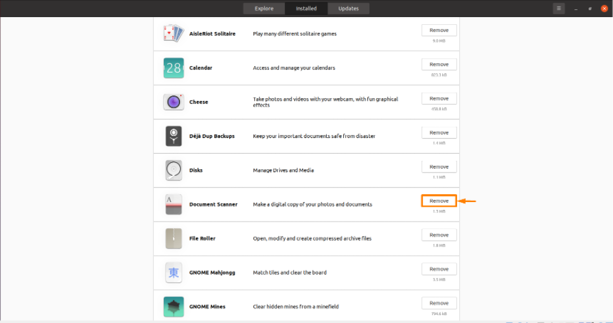Click the File Roller name

click(202, 239)
